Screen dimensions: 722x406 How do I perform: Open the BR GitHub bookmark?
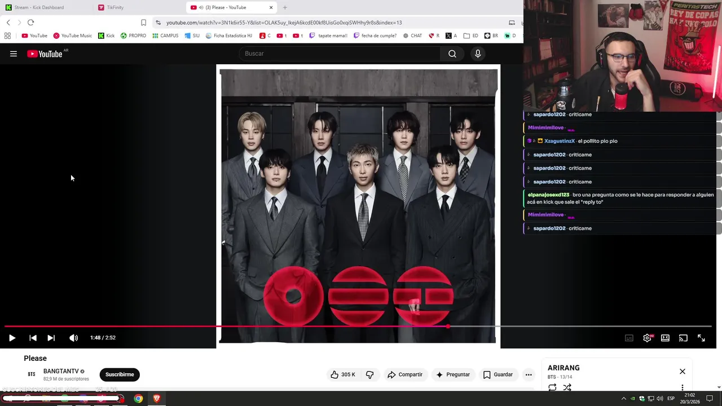tap(491, 36)
